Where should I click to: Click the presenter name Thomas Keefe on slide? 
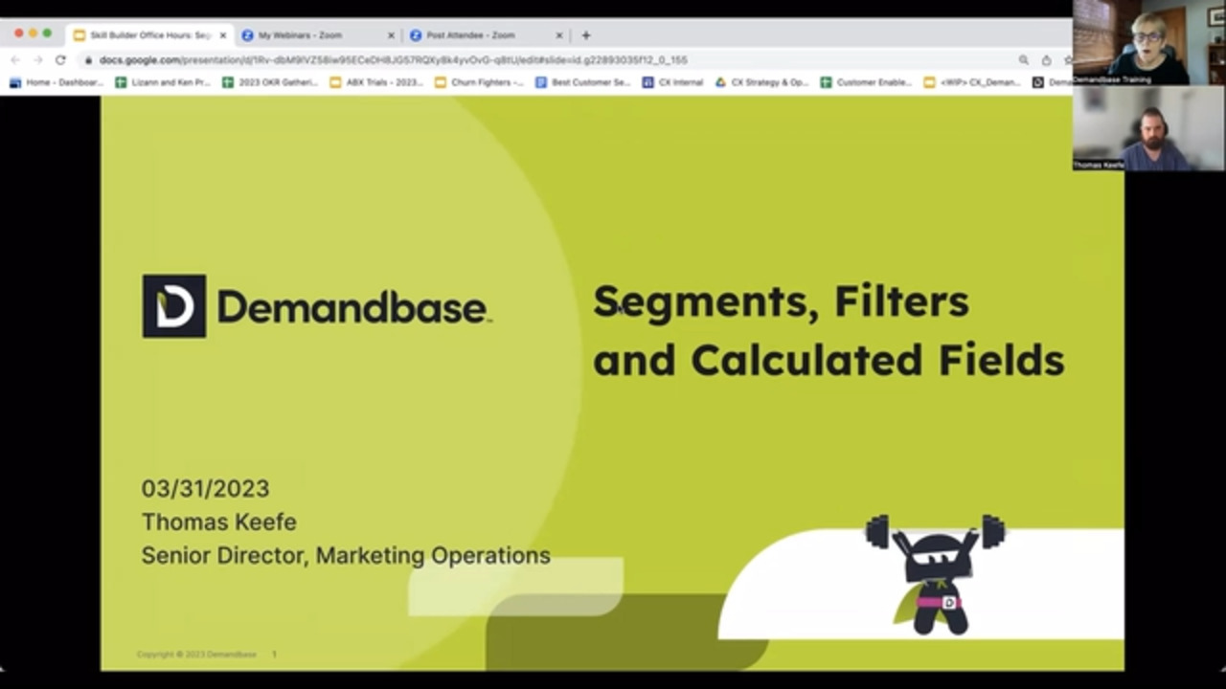click(218, 522)
